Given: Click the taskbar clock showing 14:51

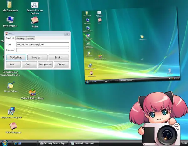Looking at the screenshot, I should click(x=185, y=143).
